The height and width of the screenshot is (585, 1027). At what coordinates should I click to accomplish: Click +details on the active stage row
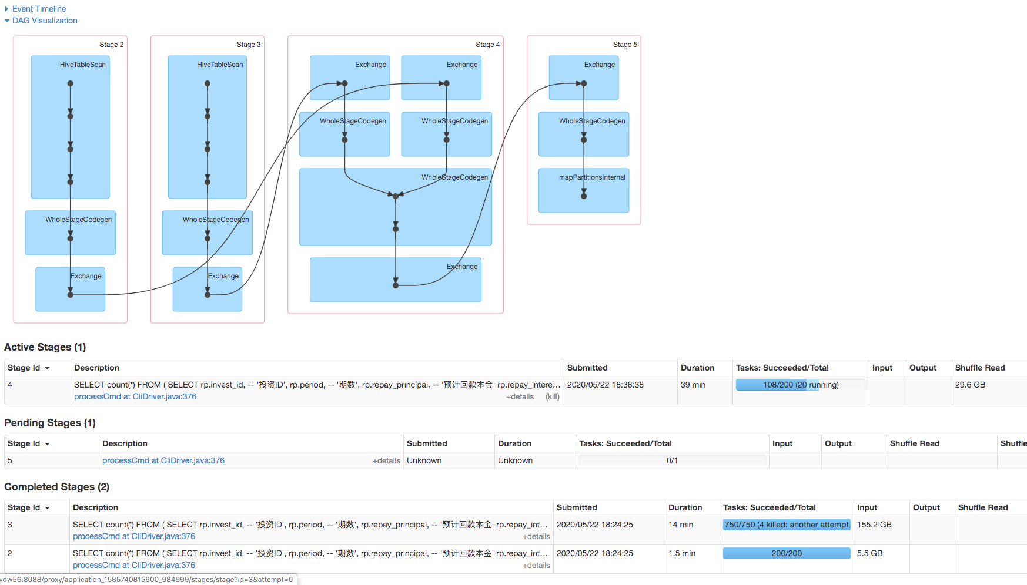tap(520, 396)
